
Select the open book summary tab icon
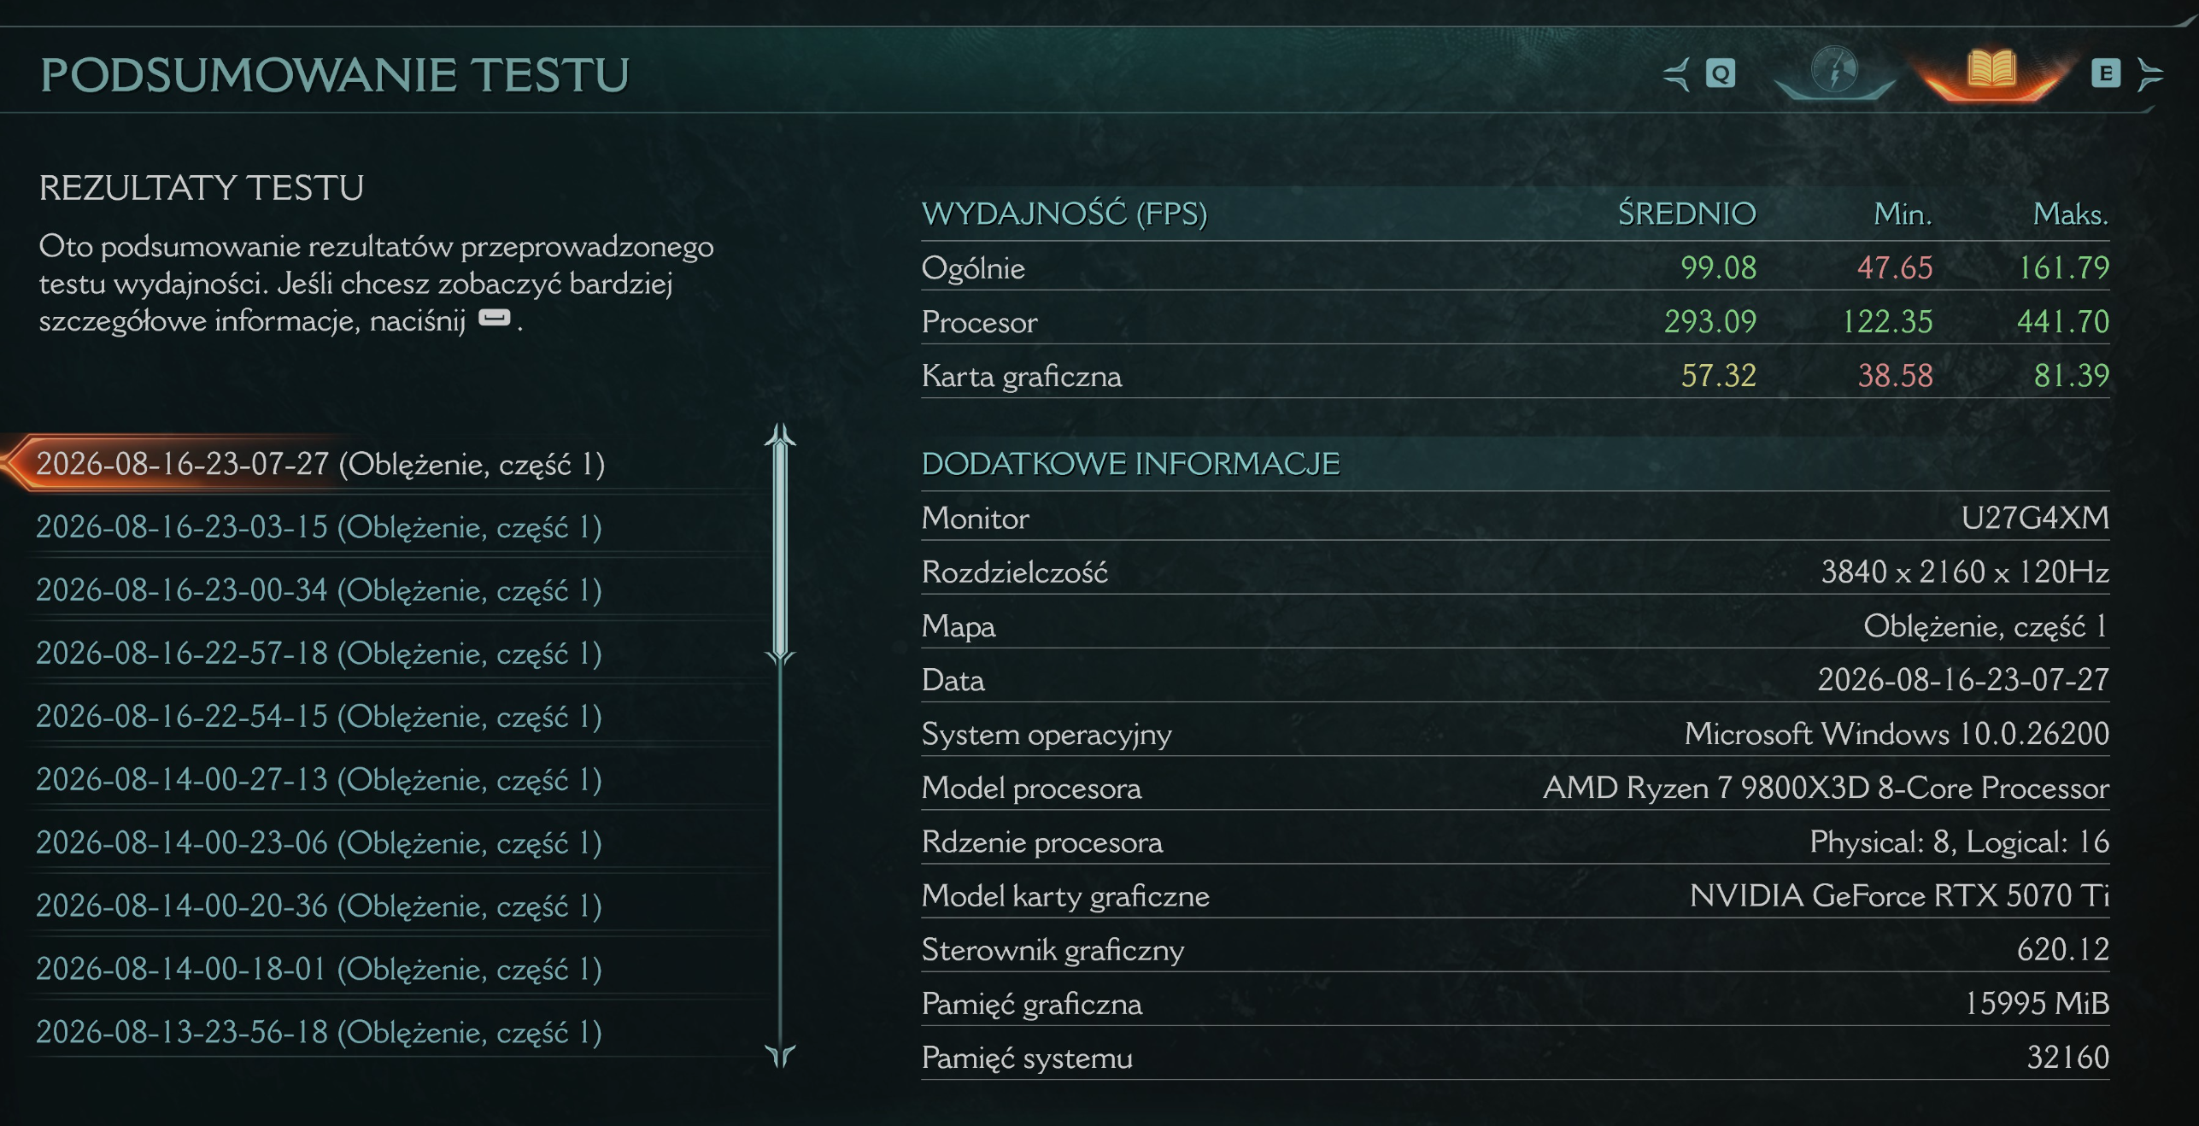[x=1991, y=72]
